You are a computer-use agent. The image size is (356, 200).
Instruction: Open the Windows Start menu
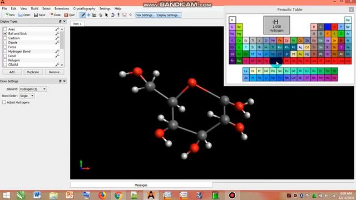(6, 195)
